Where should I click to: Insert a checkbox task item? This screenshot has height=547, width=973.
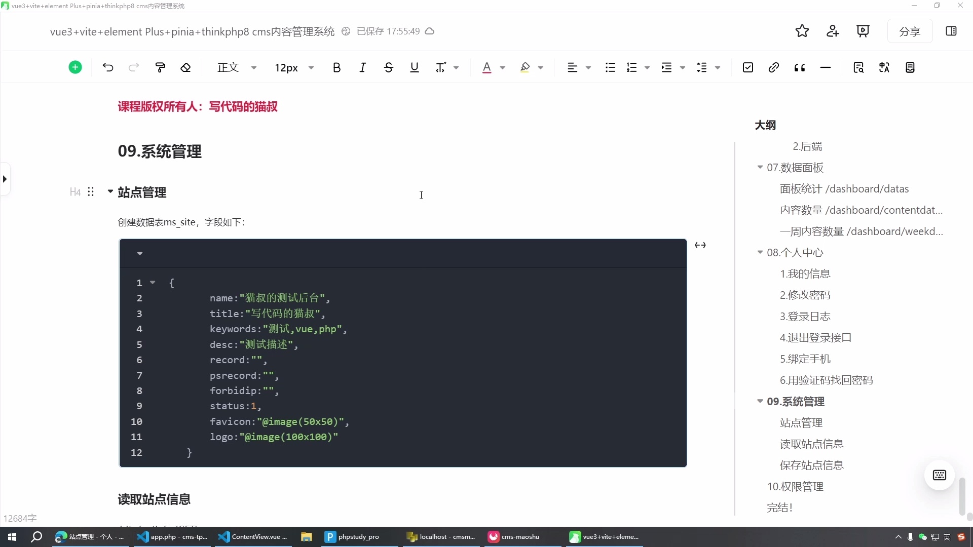coord(748,67)
